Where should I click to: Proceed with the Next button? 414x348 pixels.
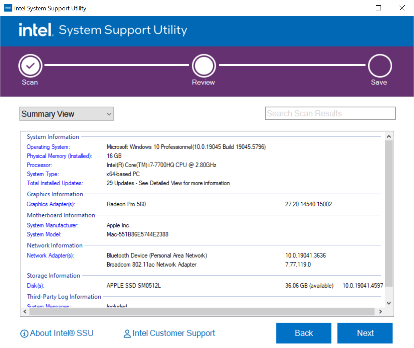click(365, 333)
